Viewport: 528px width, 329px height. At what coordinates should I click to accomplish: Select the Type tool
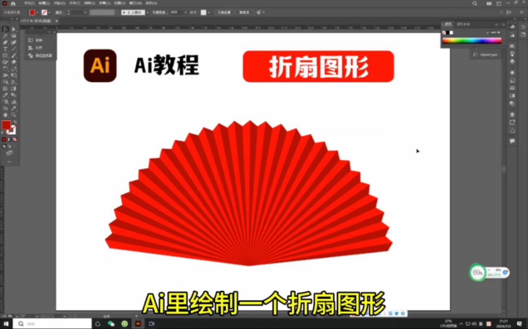[x=5, y=48]
